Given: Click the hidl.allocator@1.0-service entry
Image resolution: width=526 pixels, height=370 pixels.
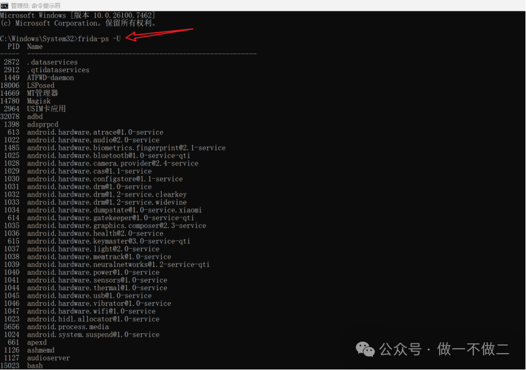Looking at the screenshot, I should tap(93, 318).
